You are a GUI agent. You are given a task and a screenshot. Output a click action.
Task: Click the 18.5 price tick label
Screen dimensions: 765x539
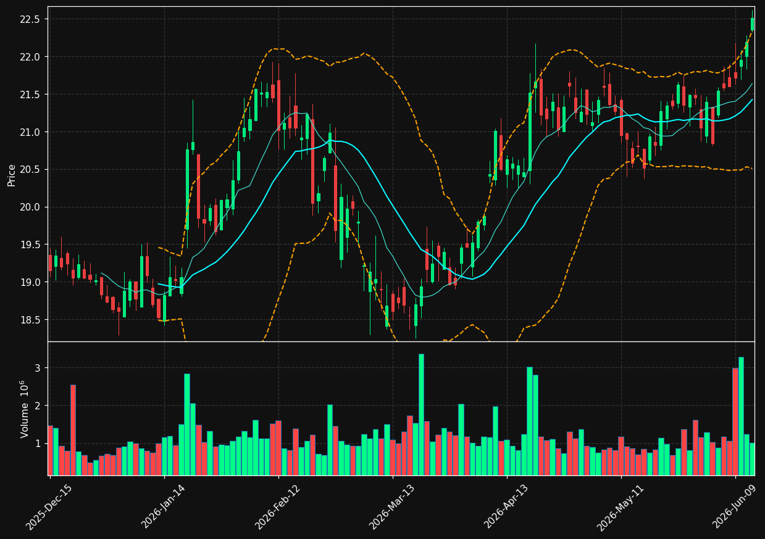[30, 320]
